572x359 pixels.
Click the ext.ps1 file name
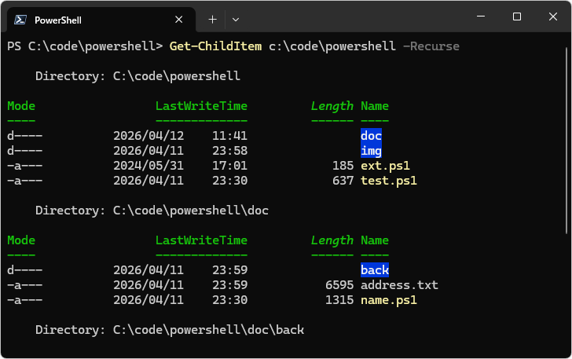385,166
